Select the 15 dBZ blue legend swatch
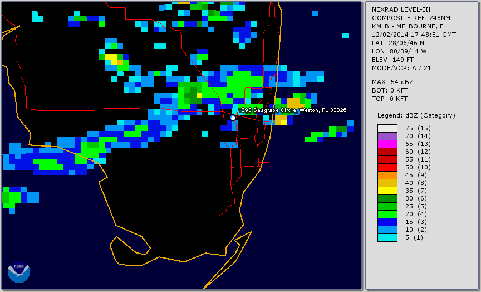 tap(387, 222)
